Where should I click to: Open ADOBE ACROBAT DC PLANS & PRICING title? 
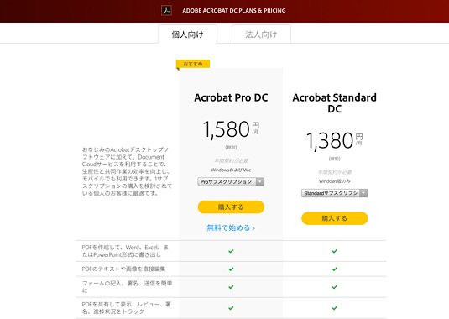(x=234, y=11)
